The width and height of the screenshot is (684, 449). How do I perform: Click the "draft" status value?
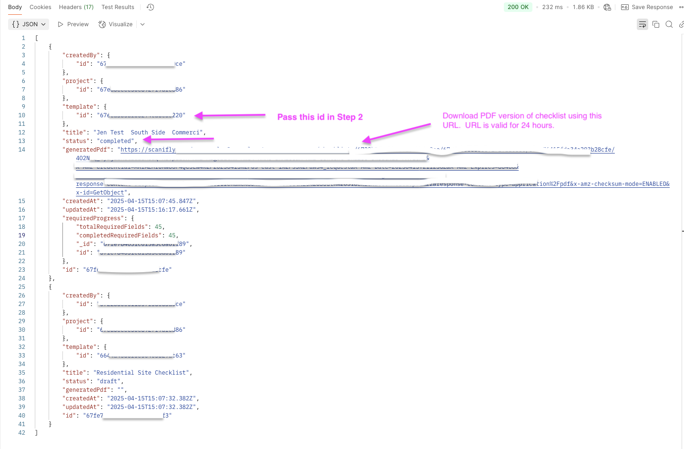pos(109,381)
